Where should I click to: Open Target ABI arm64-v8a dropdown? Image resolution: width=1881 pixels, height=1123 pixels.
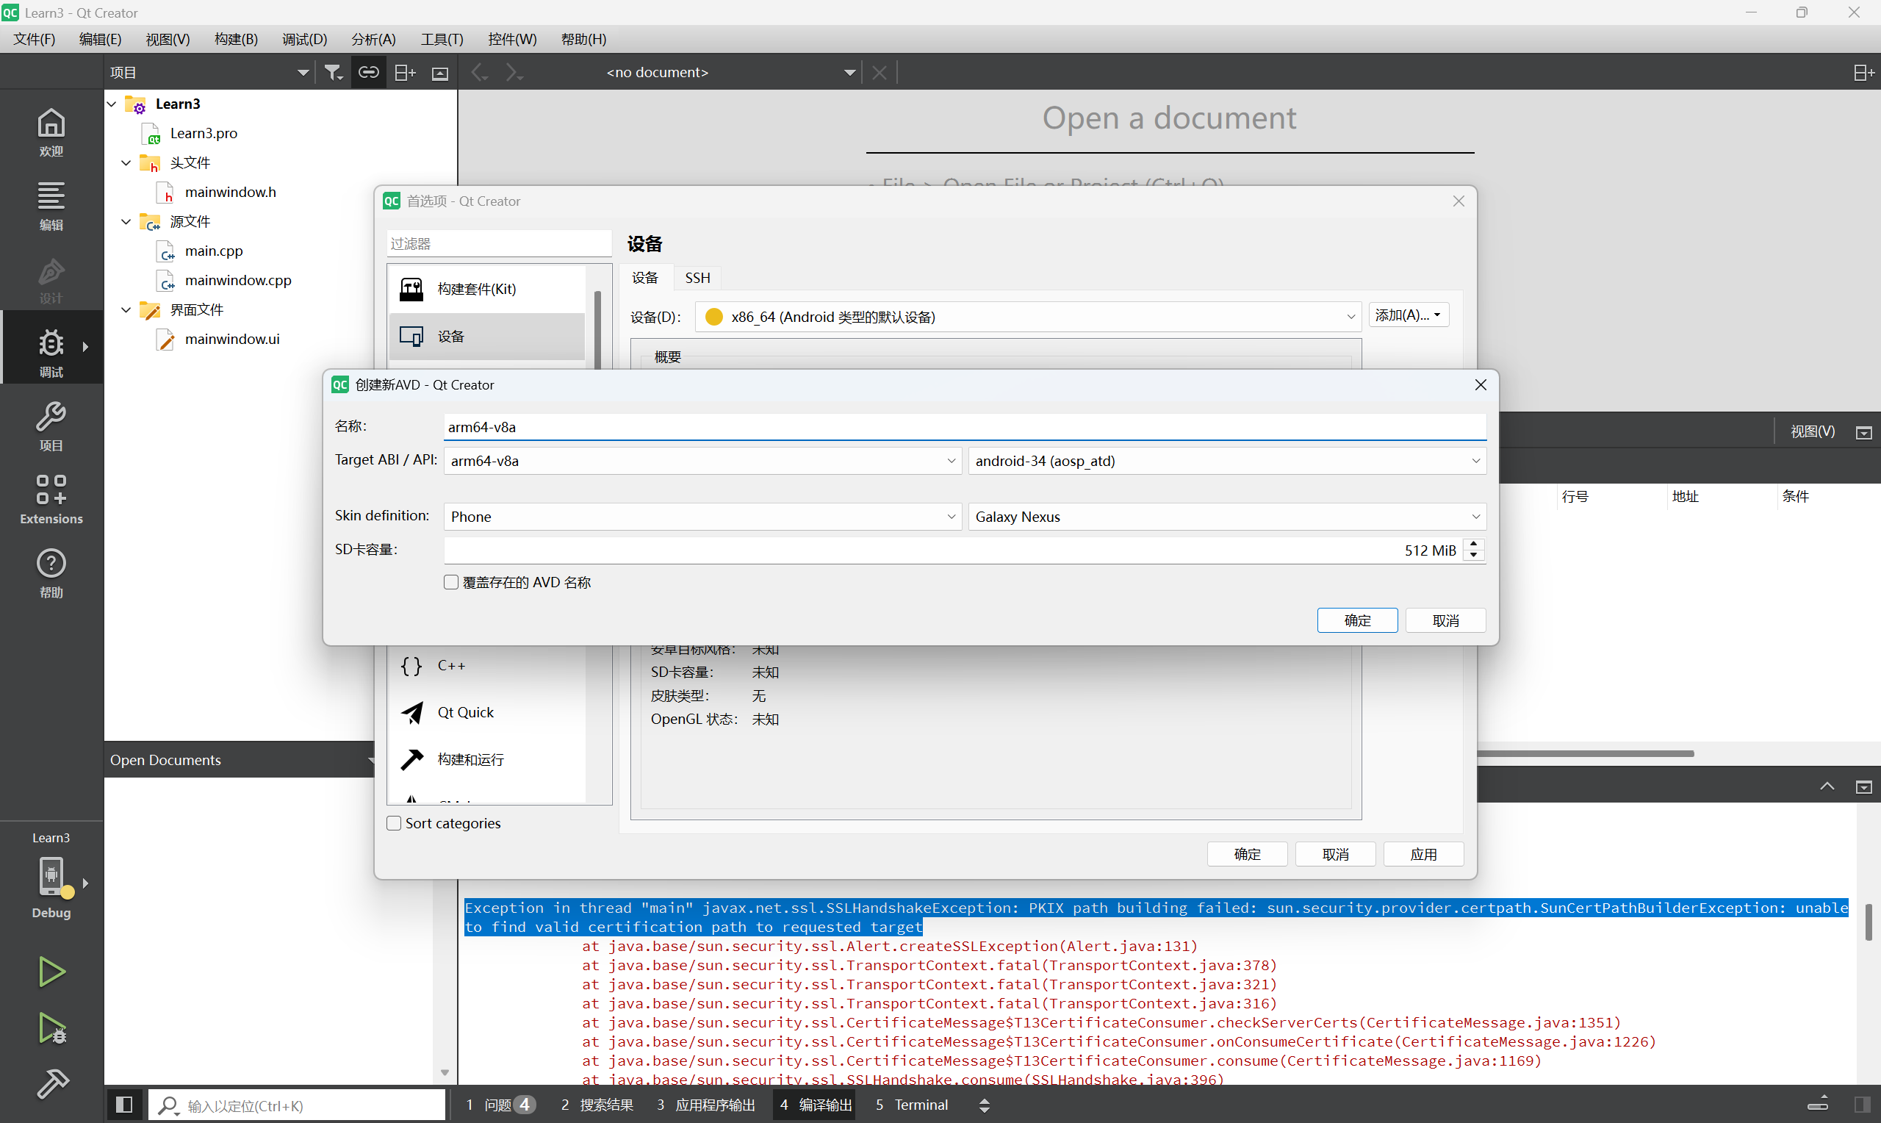tap(702, 461)
